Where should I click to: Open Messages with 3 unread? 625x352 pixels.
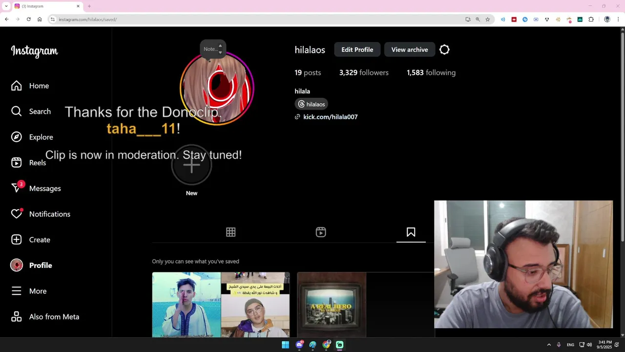tap(36, 188)
